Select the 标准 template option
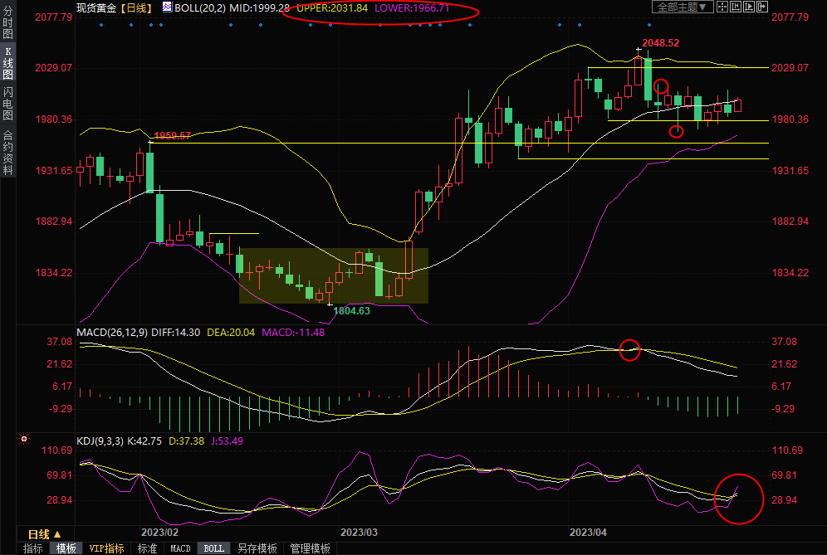The image size is (827, 555). coord(147,548)
